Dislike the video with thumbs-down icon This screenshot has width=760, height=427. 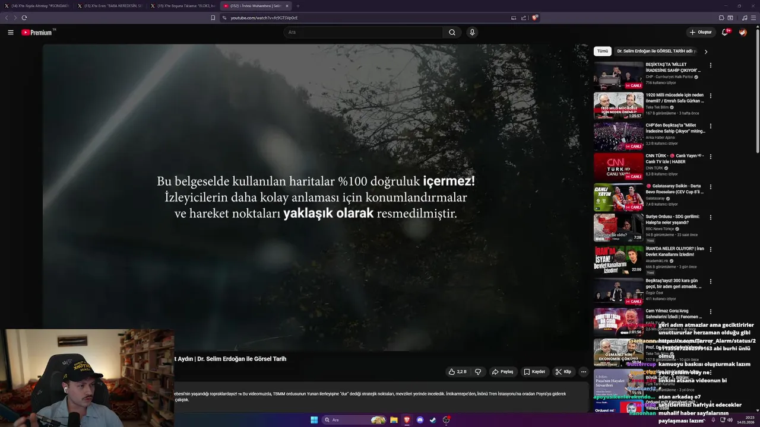[x=478, y=372]
